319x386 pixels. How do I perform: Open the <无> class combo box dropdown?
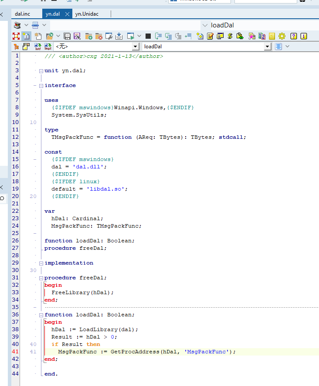point(136,47)
